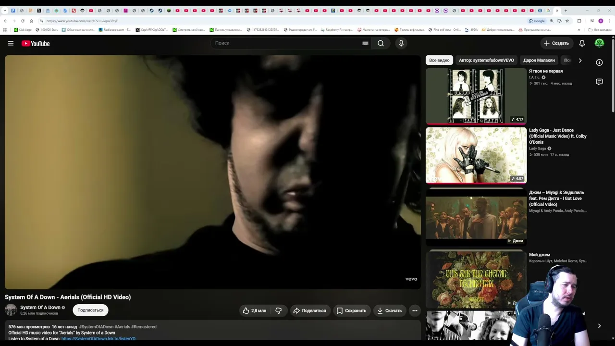Open the Radiooooo.com bookmark
Viewport: 615px width, 346px height.
tap(115, 30)
